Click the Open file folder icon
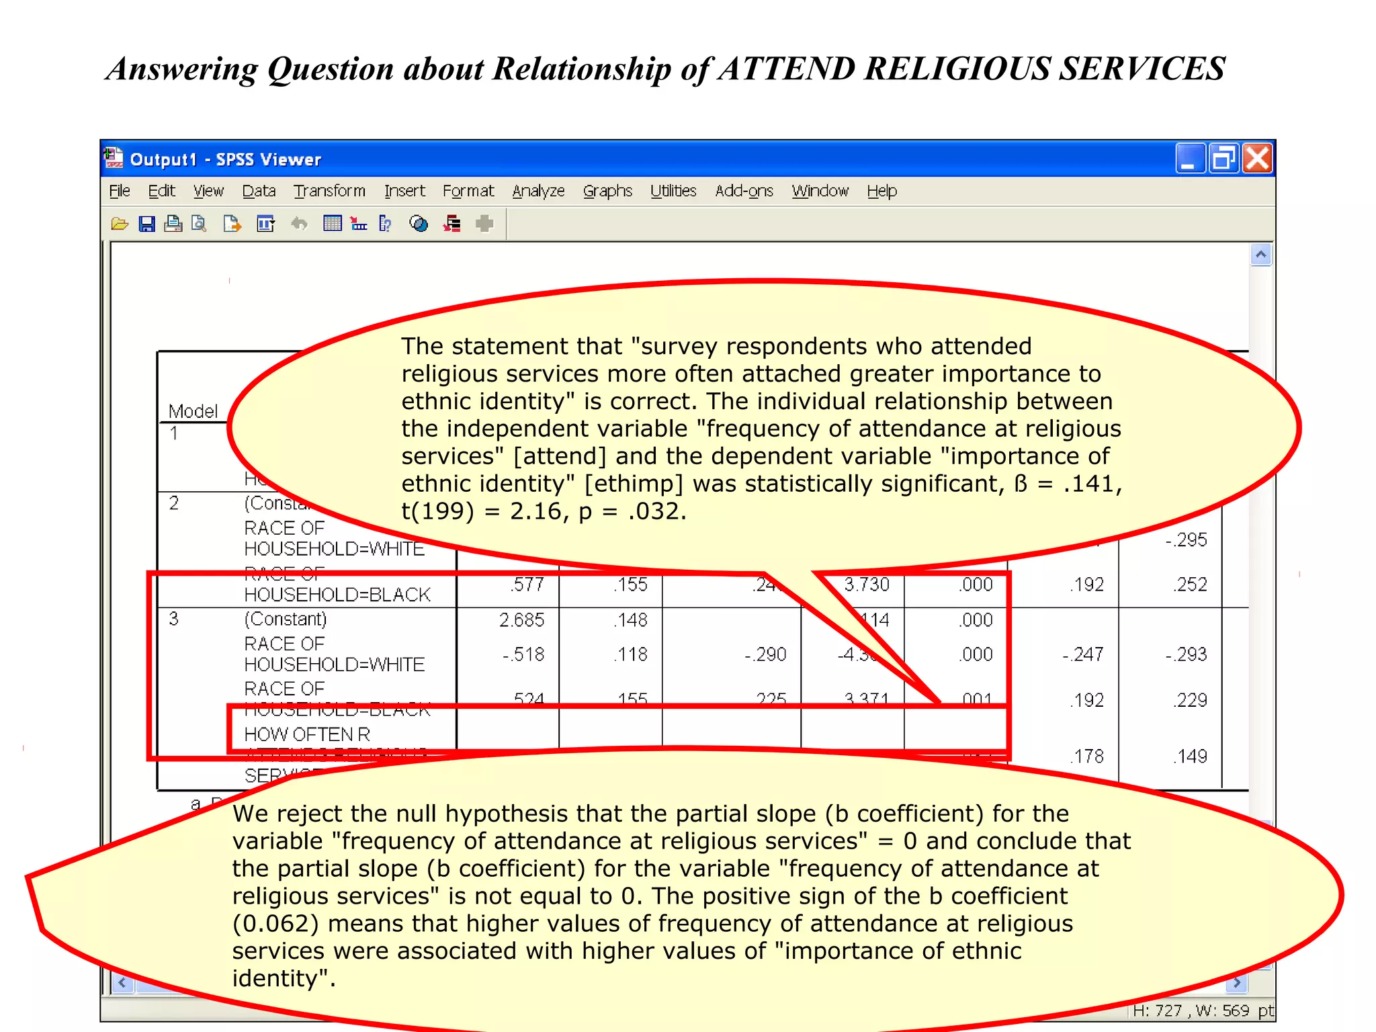The width and height of the screenshot is (1376, 1032). coord(120,224)
